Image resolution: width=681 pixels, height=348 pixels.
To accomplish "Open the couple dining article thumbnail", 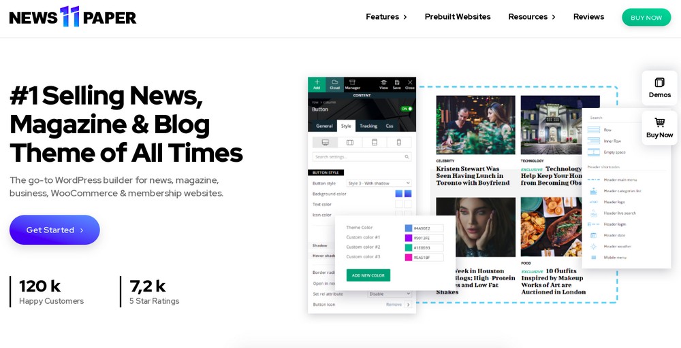I will (475, 125).
